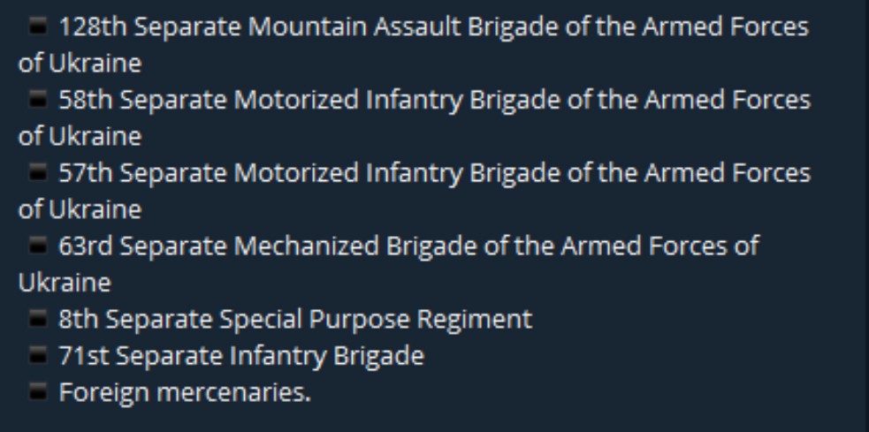Select the 58th Separate Motorized Infantry Brigade line
The width and height of the screenshot is (869, 432).
coord(433,101)
